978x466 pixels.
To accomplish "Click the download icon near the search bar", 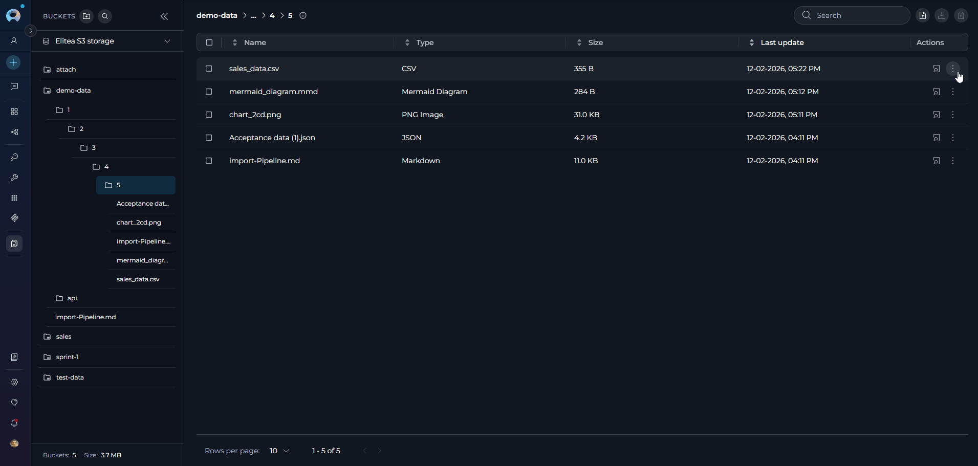I will (x=942, y=16).
